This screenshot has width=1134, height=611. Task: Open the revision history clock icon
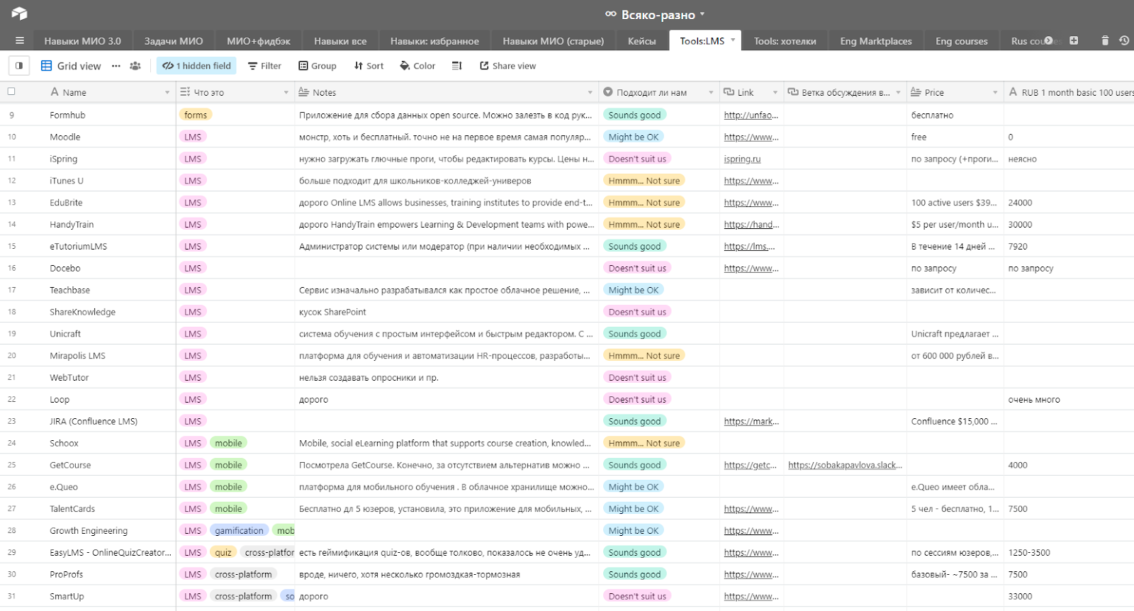1124,40
